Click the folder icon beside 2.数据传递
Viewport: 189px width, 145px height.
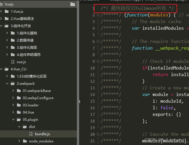click(13, 40)
